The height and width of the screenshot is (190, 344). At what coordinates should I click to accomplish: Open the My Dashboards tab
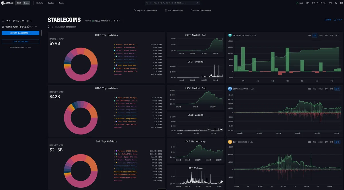(x=174, y=11)
